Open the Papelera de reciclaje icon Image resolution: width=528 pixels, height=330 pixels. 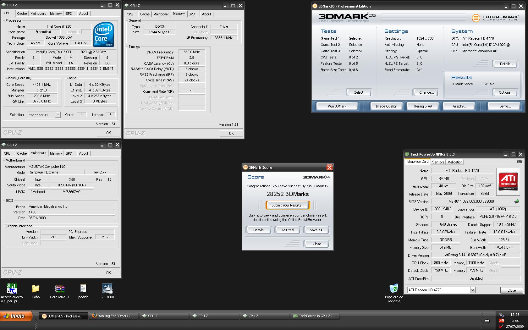[394, 289]
